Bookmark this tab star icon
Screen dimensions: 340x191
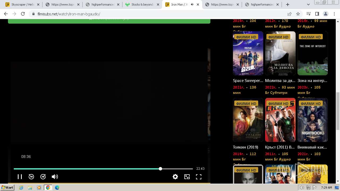(298, 14)
